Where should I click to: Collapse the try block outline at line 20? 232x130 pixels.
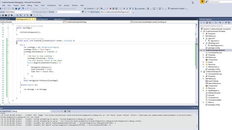click(x=8, y=45)
